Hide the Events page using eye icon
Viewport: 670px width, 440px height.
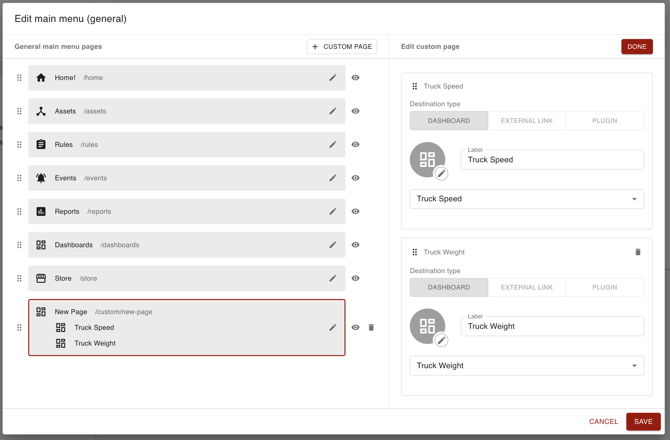click(355, 178)
